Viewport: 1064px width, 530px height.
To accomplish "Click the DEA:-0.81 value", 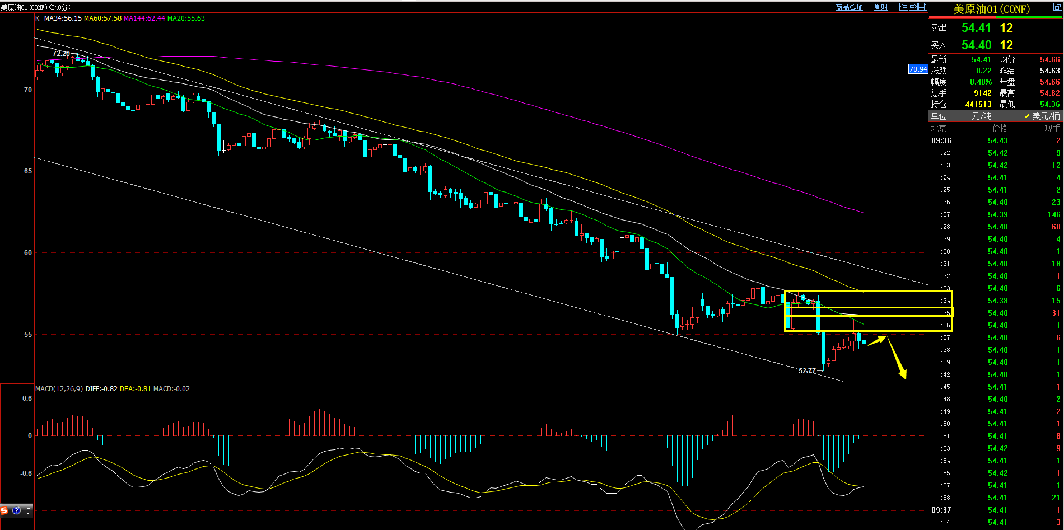I will [x=135, y=389].
